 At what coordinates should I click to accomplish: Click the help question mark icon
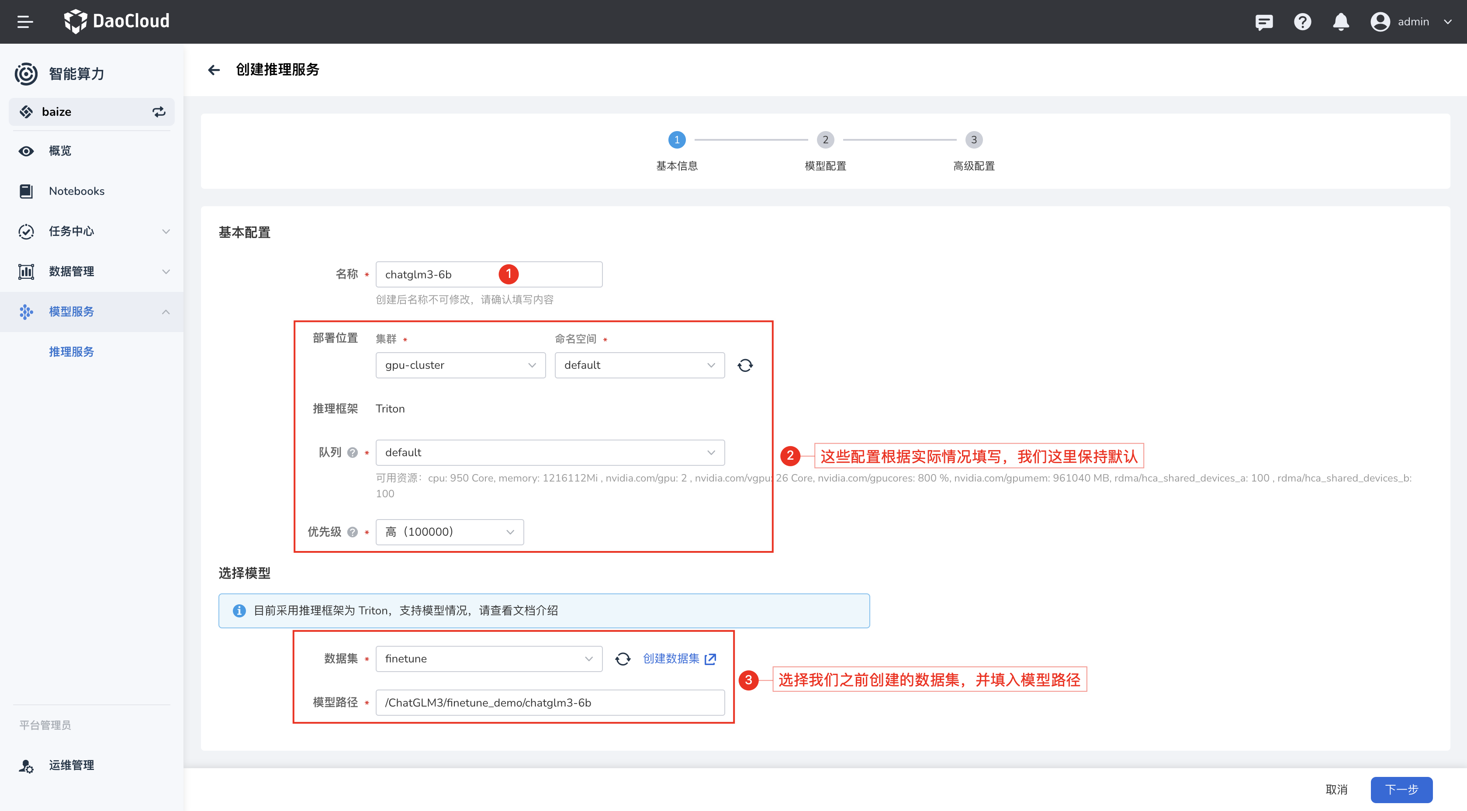tap(1302, 22)
